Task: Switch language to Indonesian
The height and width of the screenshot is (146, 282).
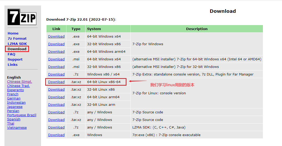Action: 16,102
